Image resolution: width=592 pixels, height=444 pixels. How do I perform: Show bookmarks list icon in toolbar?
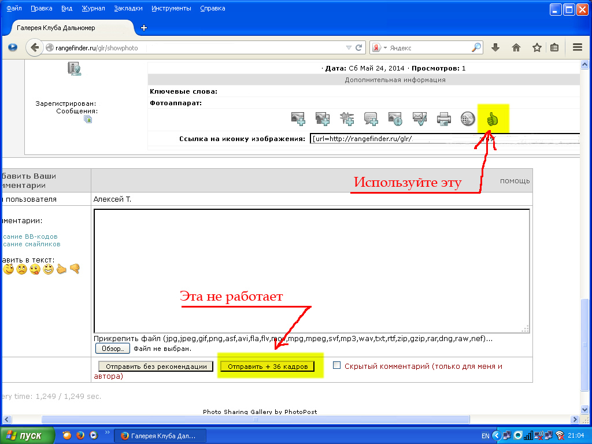[x=554, y=47]
